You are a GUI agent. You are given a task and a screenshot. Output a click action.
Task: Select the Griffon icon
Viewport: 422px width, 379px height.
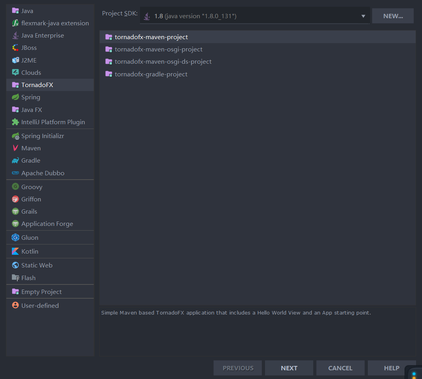[15, 199]
